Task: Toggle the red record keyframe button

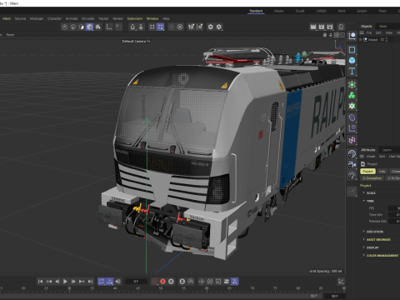Action: tap(154, 282)
